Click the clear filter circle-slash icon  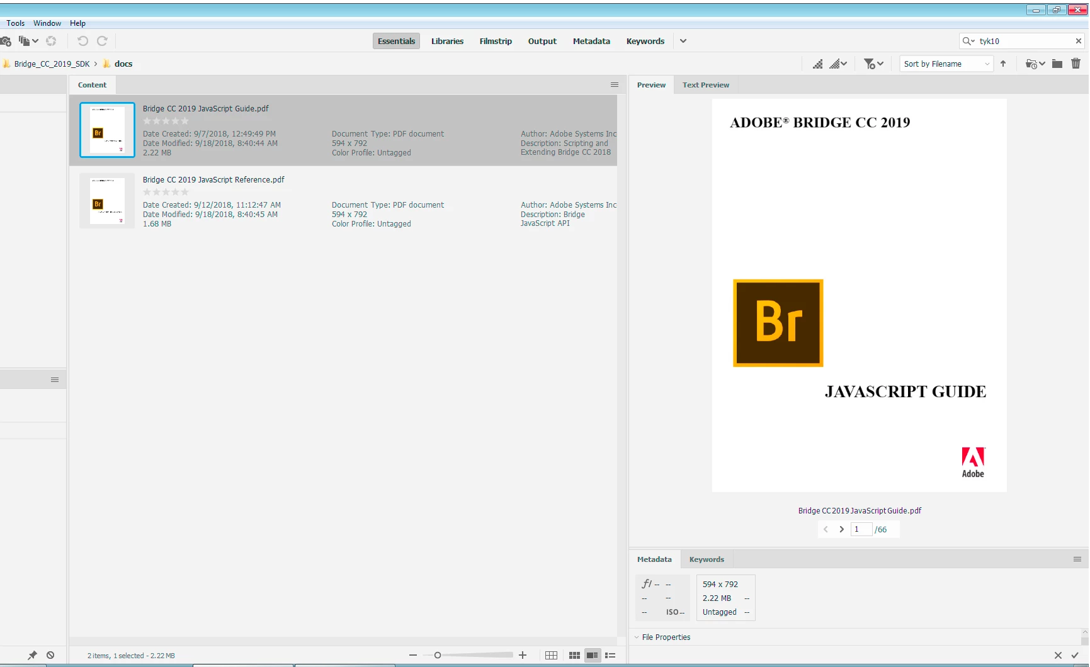pos(50,655)
